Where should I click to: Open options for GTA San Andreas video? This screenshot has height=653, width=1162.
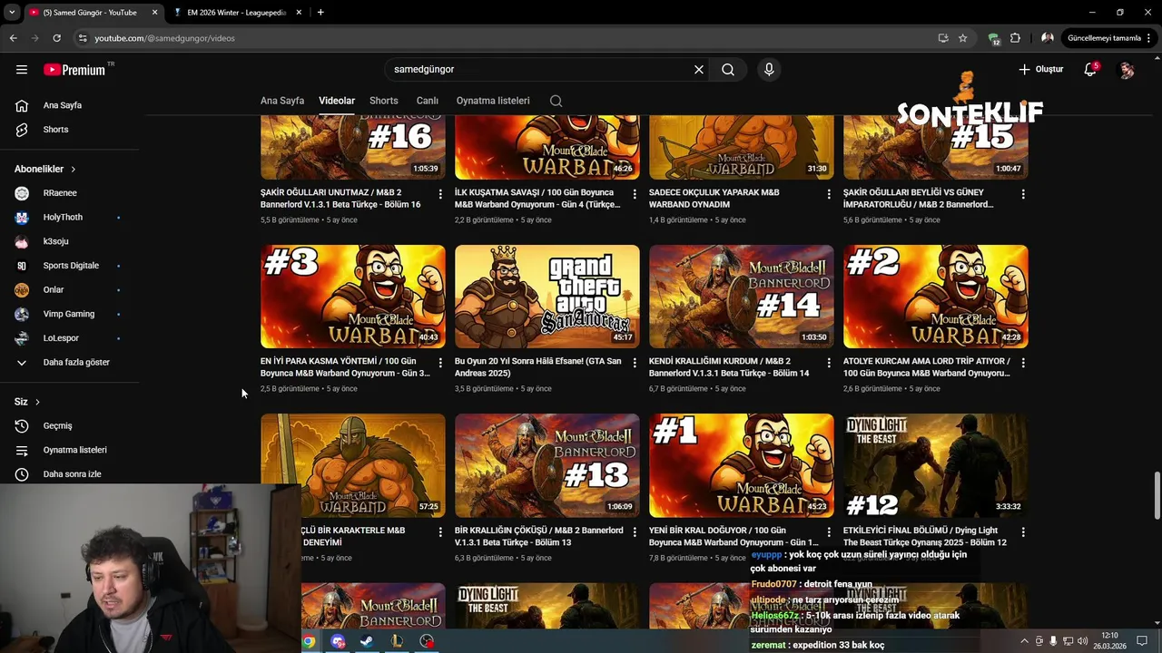tap(635, 363)
